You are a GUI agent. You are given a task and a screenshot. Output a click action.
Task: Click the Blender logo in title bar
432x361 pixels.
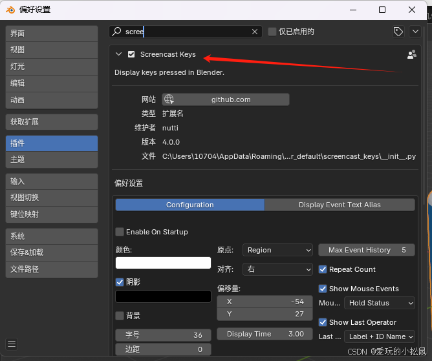10,10
